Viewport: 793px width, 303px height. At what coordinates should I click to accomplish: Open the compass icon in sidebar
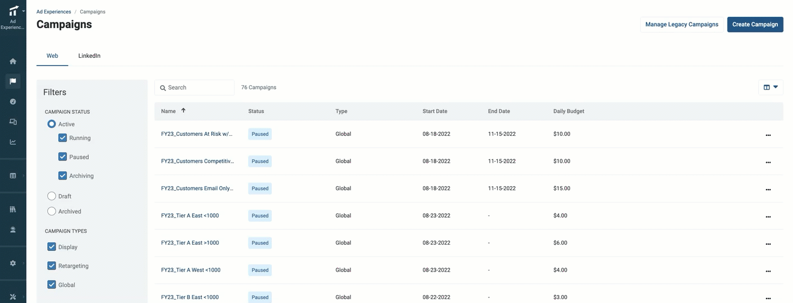[13, 102]
